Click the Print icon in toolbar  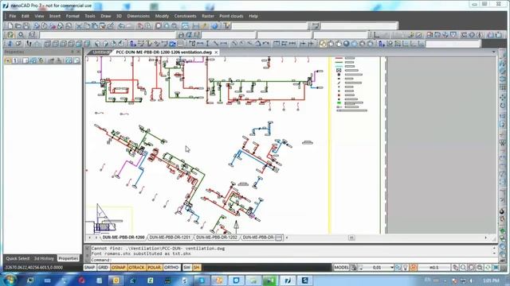coord(37,25)
